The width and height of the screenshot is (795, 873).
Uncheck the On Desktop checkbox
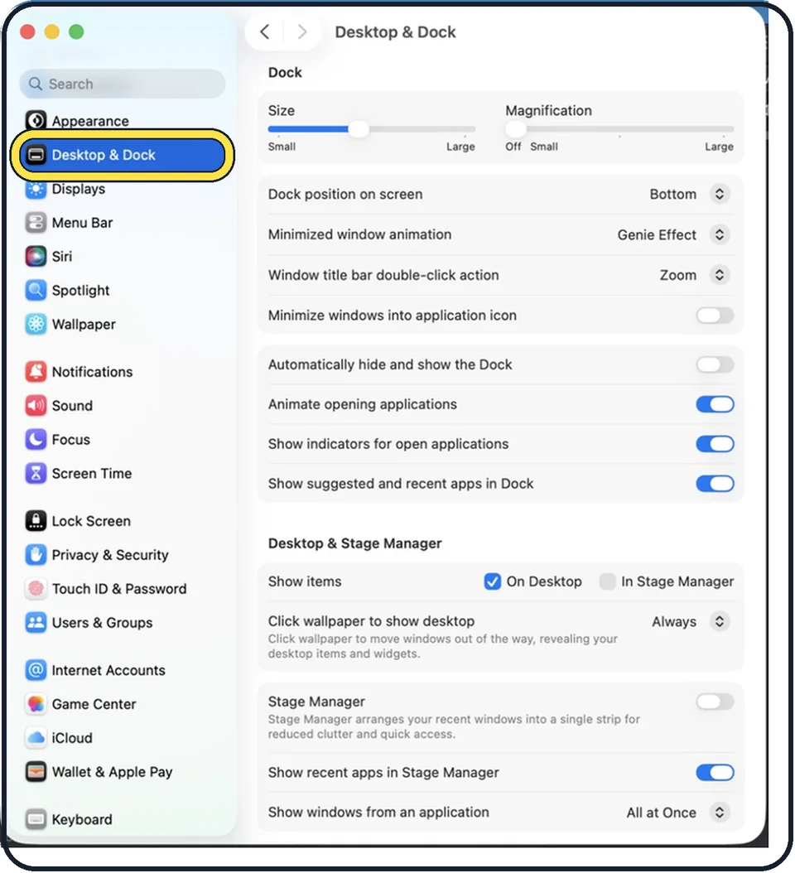coord(492,581)
